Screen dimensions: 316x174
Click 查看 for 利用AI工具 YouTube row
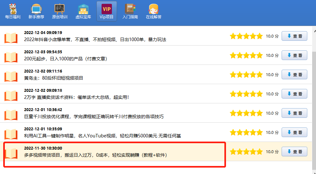(x=294, y=132)
